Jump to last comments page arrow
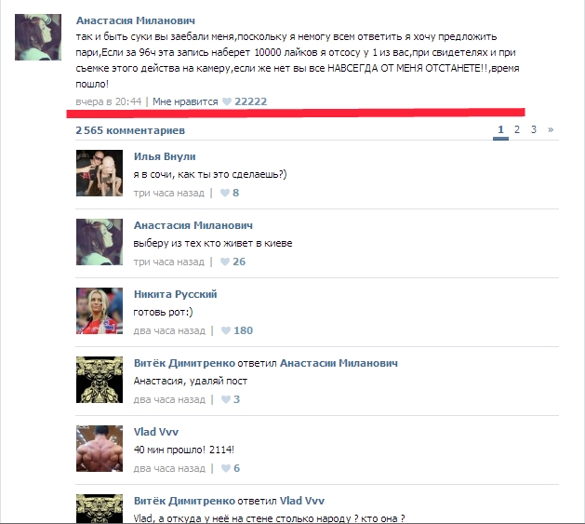The width and height of the screenshot is (585, 524). click(551, 130)
